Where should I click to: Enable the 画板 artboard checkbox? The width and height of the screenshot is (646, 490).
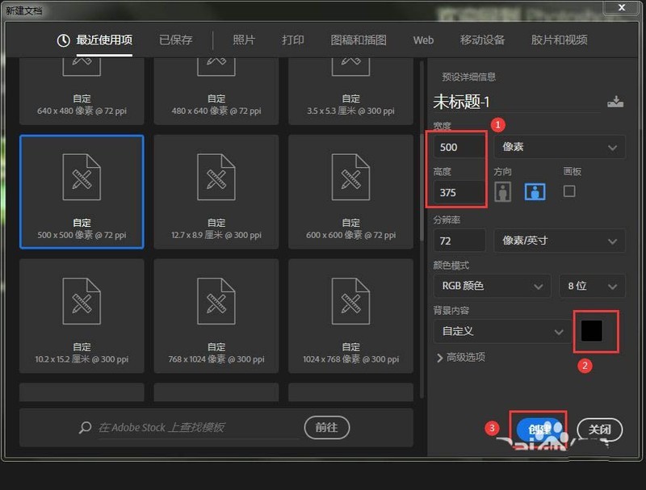pos(569,191)
